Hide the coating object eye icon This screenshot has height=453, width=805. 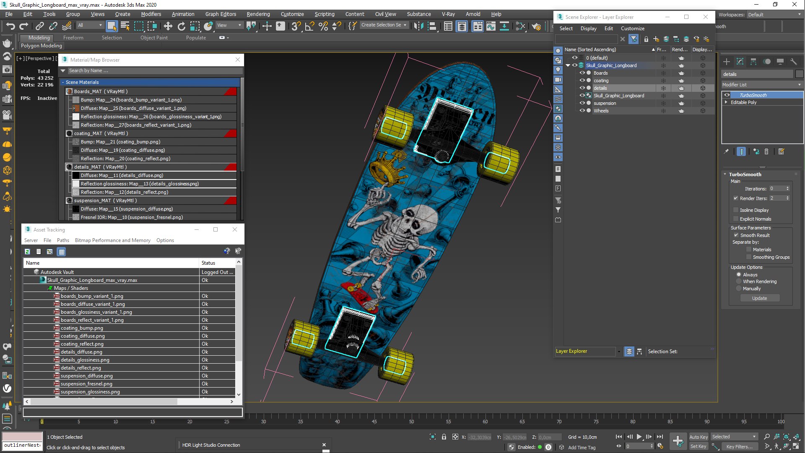[x=582, y=81]
